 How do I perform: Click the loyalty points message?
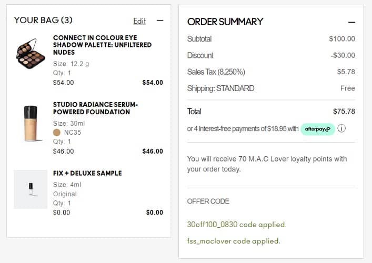point(267,164)
